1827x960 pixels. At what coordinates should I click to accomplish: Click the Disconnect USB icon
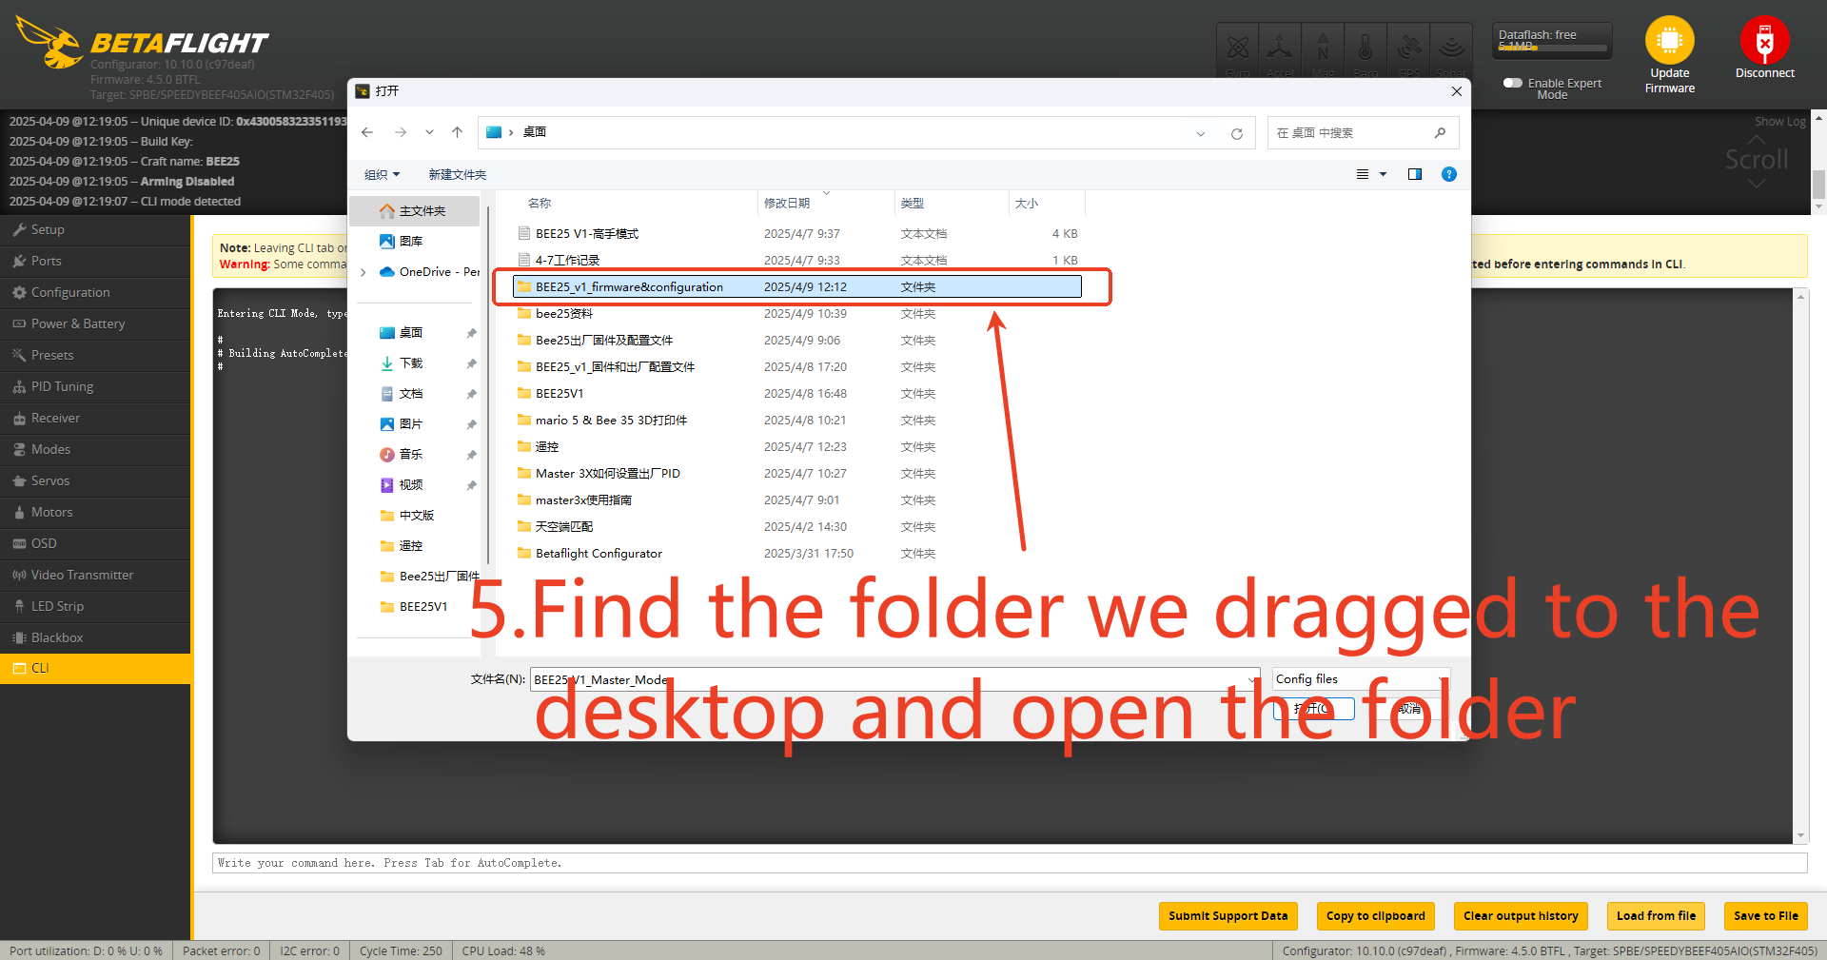pos(1764,40)
